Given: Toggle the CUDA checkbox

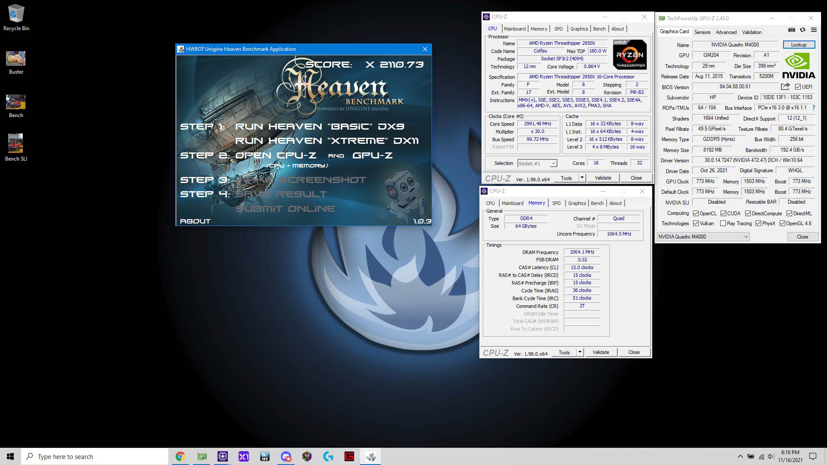Looking at the screenshot, I should point(724,214).
